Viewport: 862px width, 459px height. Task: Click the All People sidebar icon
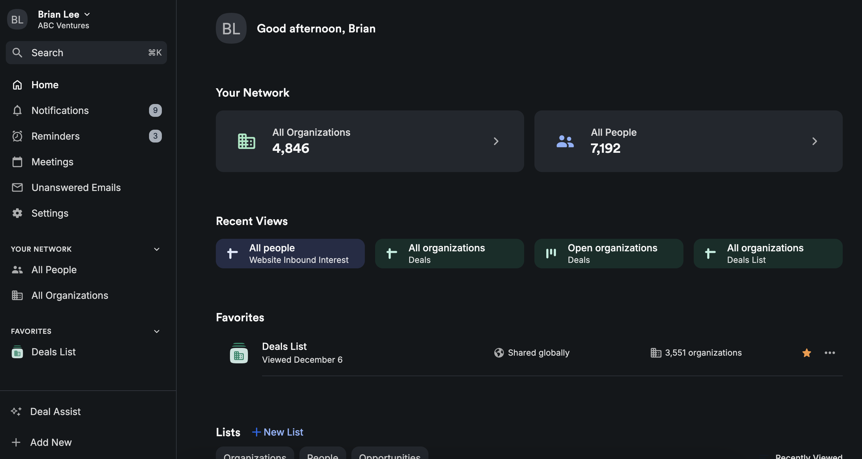[x=17, y=270]
